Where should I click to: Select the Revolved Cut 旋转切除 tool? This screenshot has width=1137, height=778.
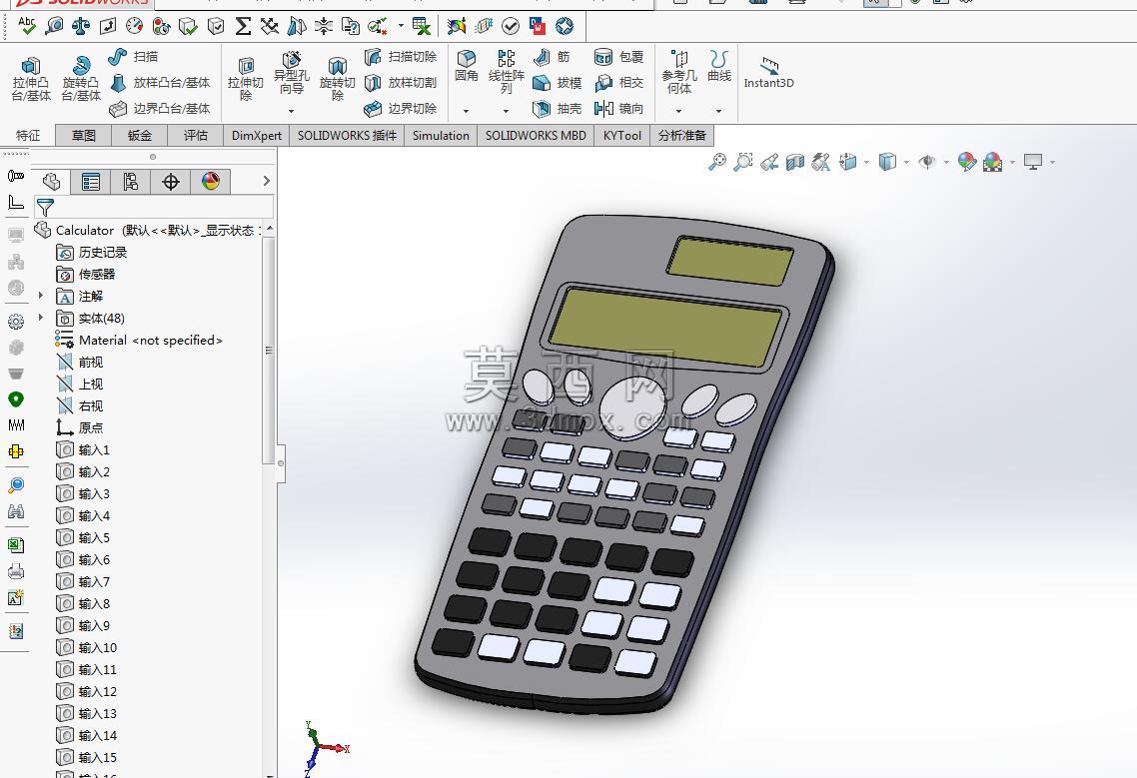click(337, 79)
